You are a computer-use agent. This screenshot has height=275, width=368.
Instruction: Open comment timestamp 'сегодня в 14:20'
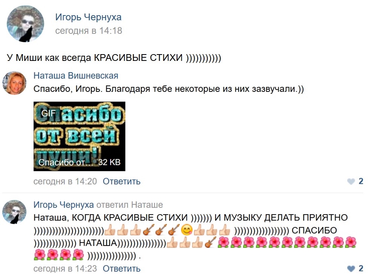[x=65, y=181]
